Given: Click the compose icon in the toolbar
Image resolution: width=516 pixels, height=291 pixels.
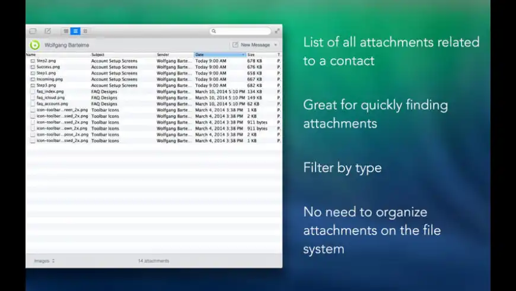Looking at the screenshot, I should (x=48, y=31).
